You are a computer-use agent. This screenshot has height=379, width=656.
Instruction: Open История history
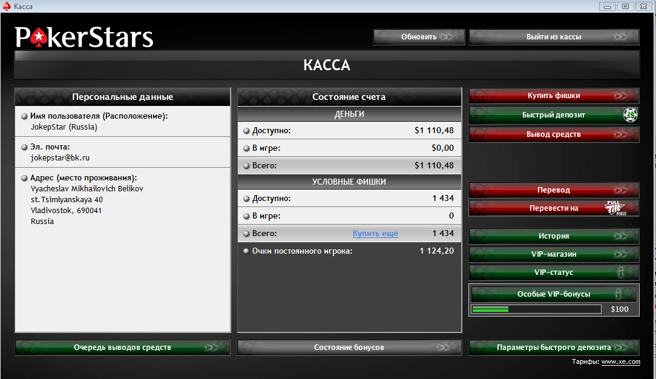pyautogui.click(x=554, y=236)
